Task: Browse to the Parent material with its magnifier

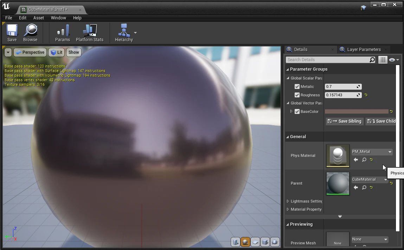Action: point(364,187)
